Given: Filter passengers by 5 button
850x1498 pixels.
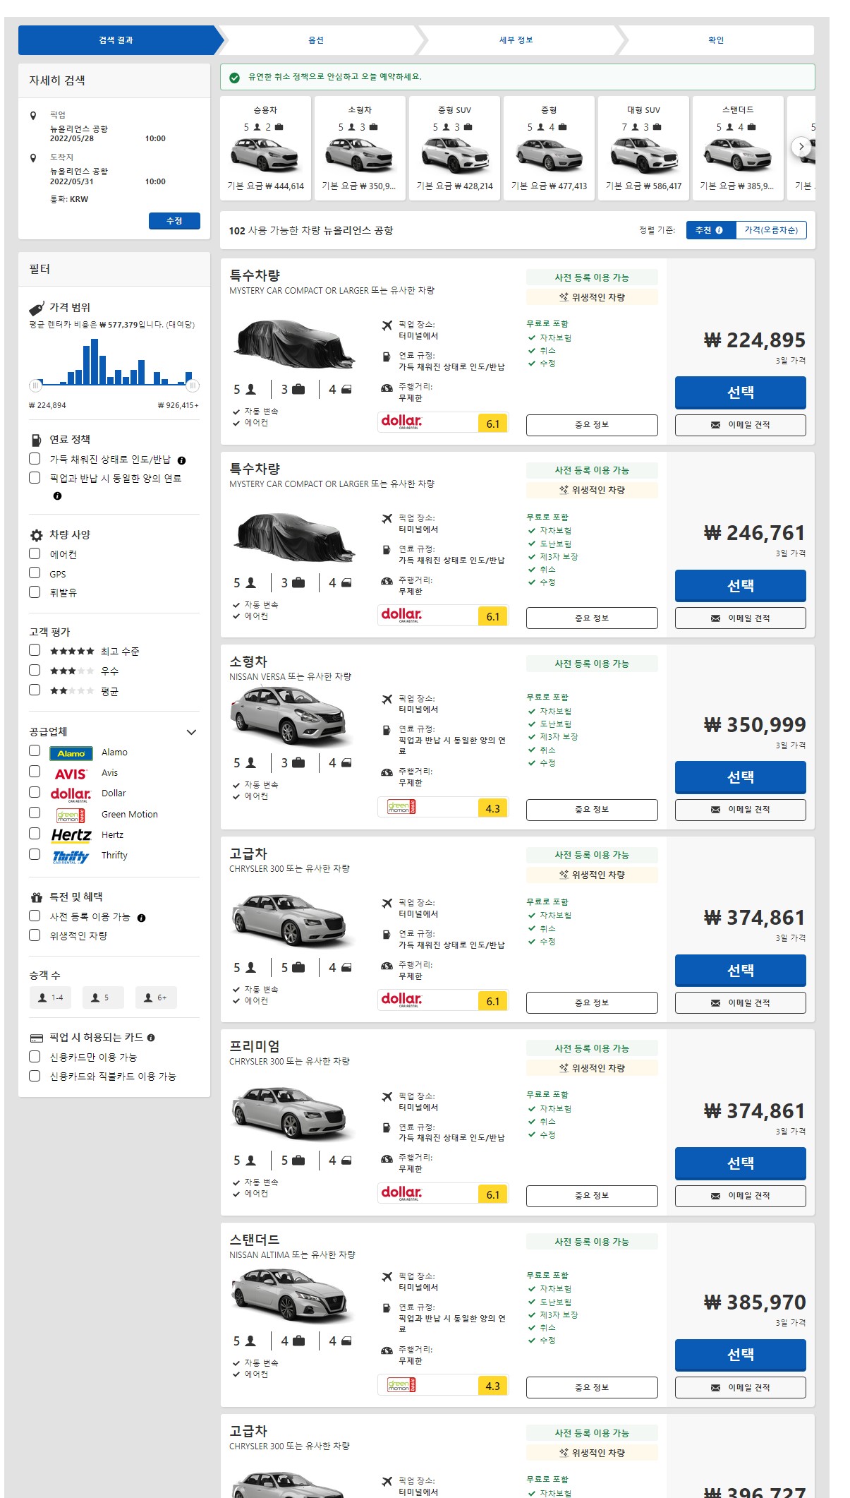Looking at the screenshot, I should [x=103, y=998].
